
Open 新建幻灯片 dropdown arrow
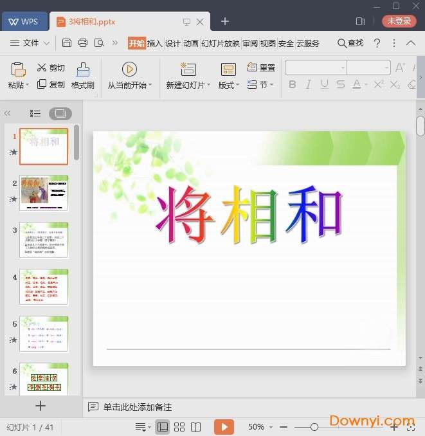click(x=208, y=84)
